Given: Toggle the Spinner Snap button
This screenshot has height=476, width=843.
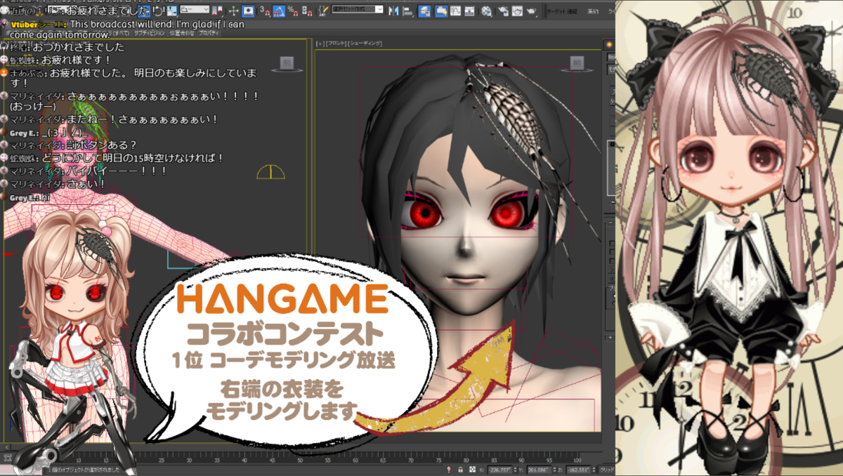Looking at the screenshot, I should pos(307,11).
